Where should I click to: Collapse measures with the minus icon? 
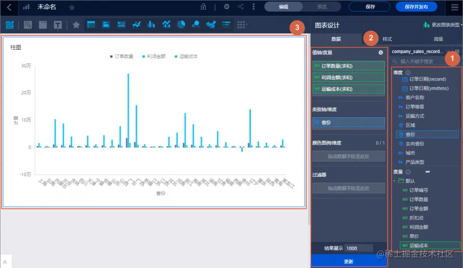pyautogui.click(x=428, y=172)
